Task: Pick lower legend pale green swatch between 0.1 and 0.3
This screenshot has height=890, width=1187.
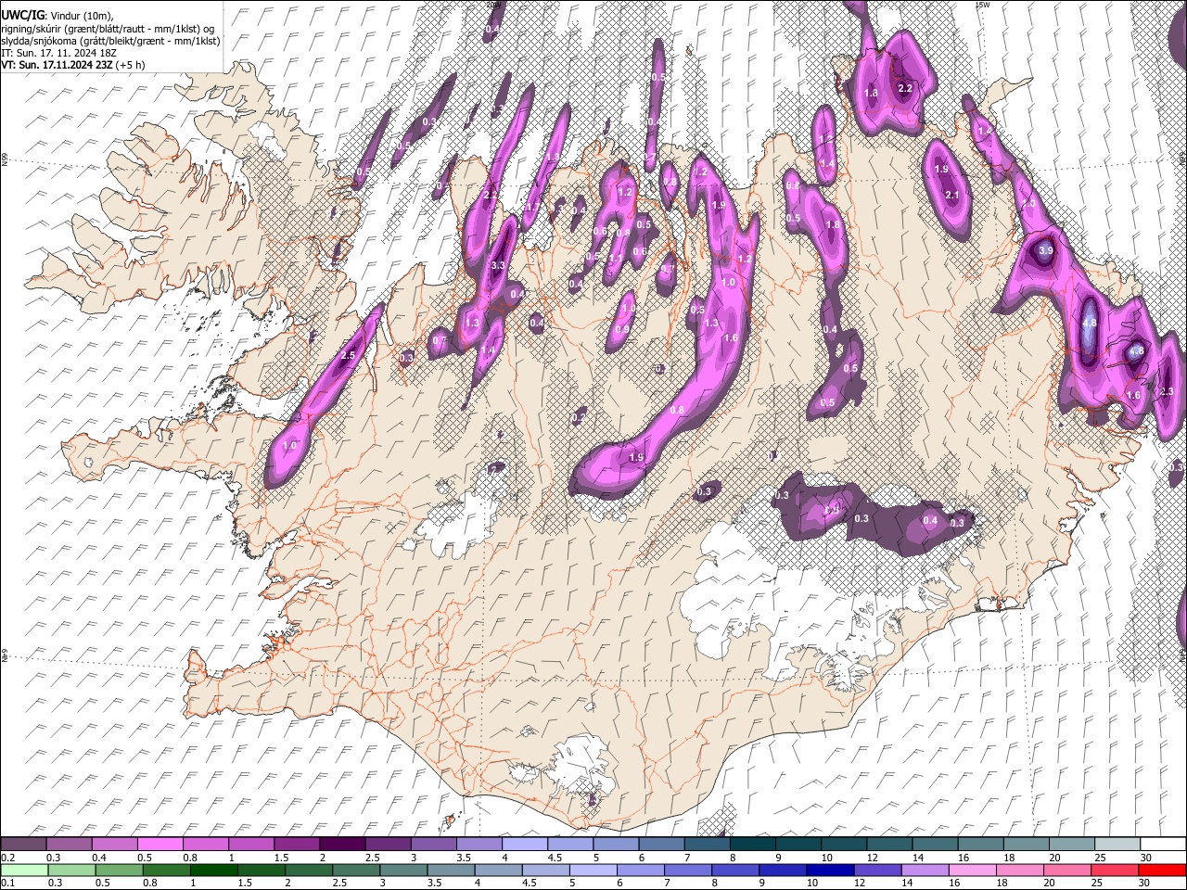Action: point(25,870)
